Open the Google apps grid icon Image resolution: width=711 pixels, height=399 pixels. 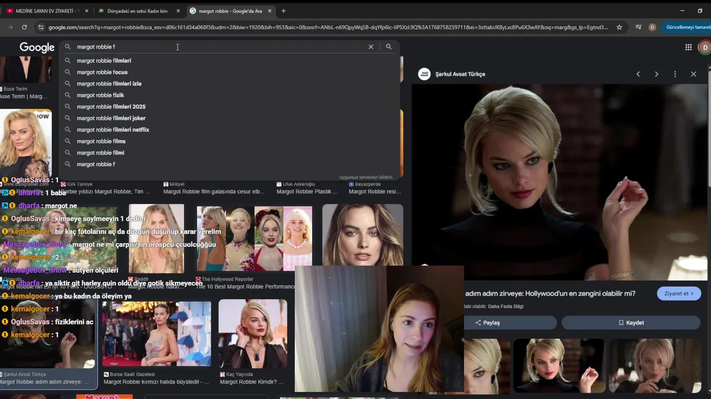pyautogui.click(x=688, y=48)
